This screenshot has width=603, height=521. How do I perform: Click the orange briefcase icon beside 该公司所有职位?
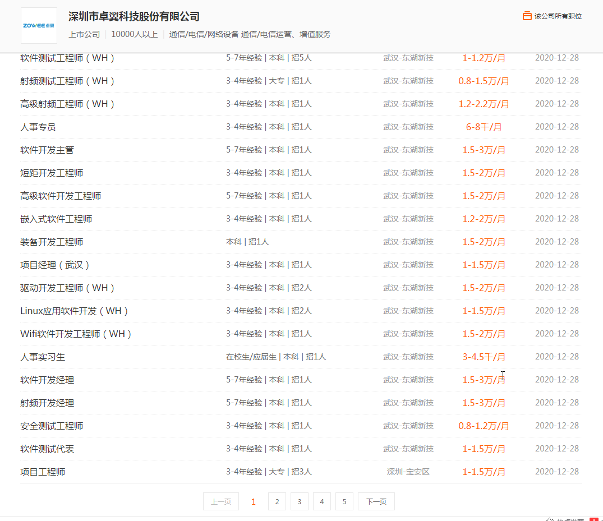pos(527,16)
